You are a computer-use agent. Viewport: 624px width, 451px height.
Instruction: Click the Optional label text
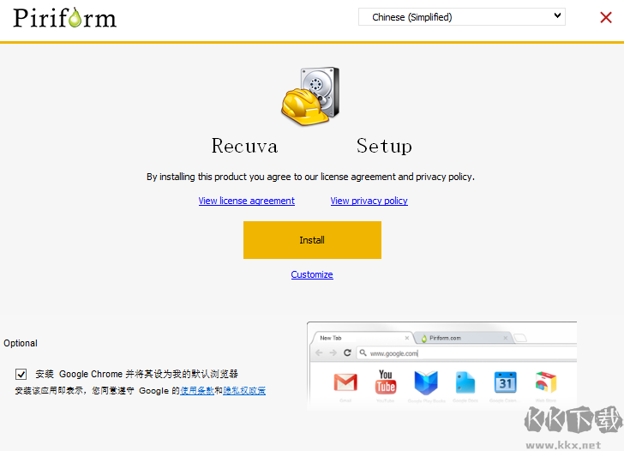(x=21, y=343)
